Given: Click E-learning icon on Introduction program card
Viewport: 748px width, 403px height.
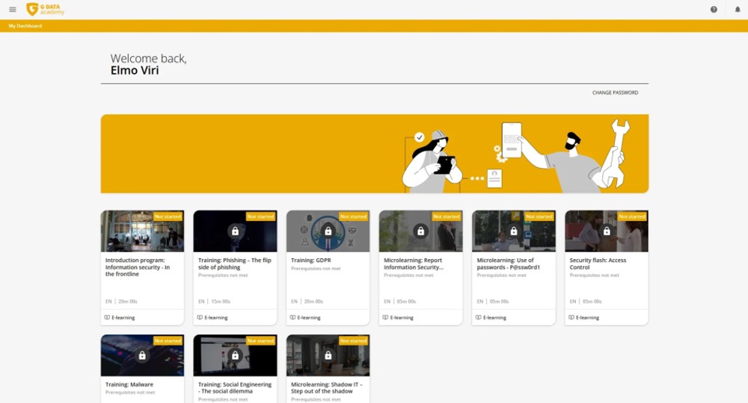Looking at the screenshot, I should coord(107,317).
